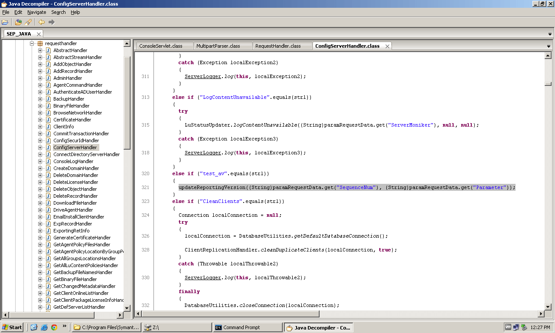The height and width of the screenshot is (333, 555).
Task: Open the Navigate menu
Action: point(37,12)
